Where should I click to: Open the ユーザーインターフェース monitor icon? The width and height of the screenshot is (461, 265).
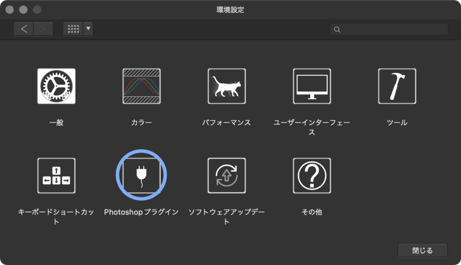[x=312, y=86]
